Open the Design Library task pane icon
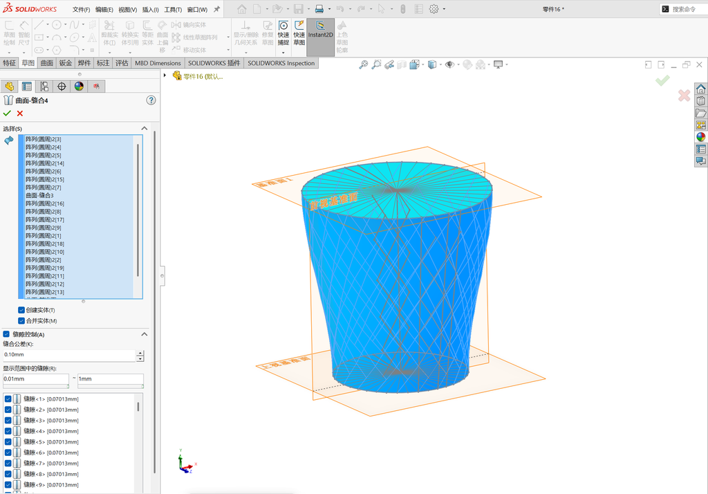 click(x=701, y=101)
